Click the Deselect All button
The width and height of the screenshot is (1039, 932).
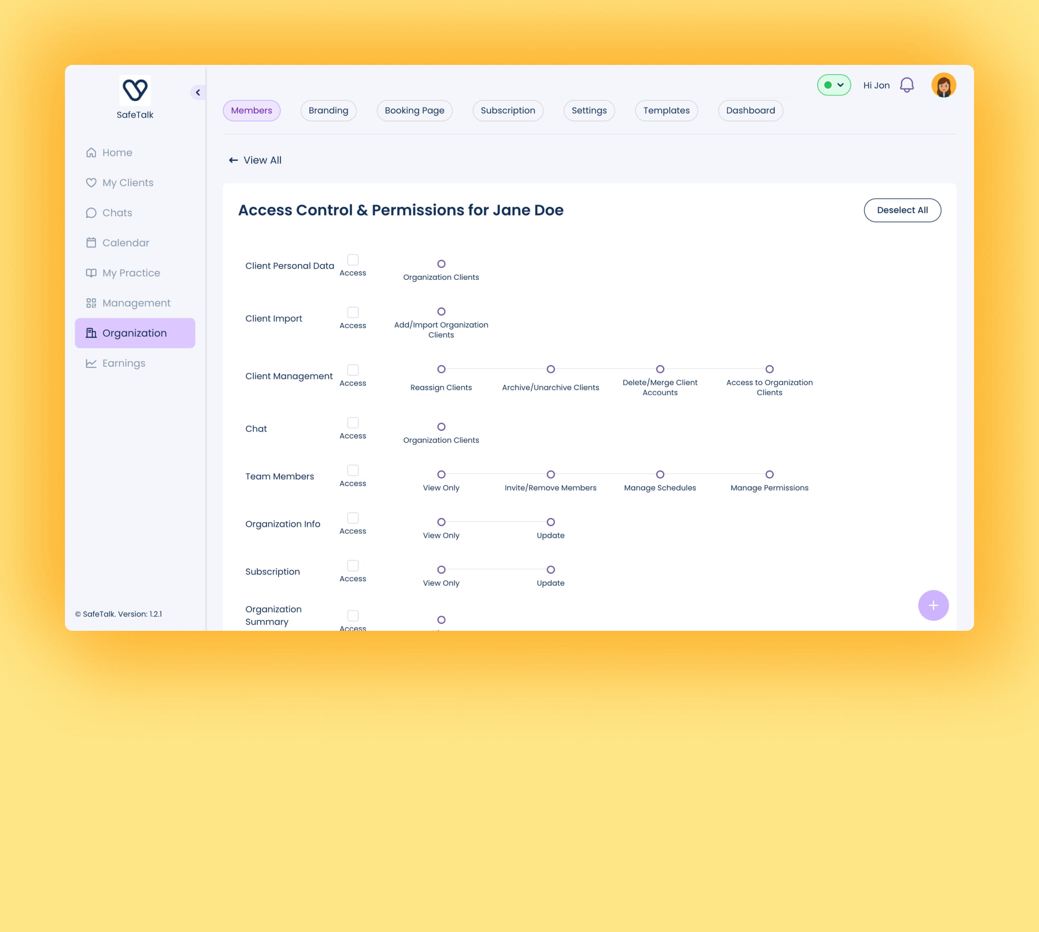(x=902, y=210)
